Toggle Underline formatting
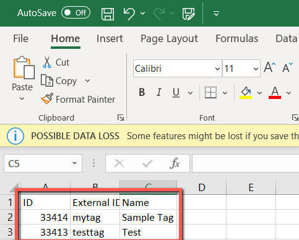 176,93
